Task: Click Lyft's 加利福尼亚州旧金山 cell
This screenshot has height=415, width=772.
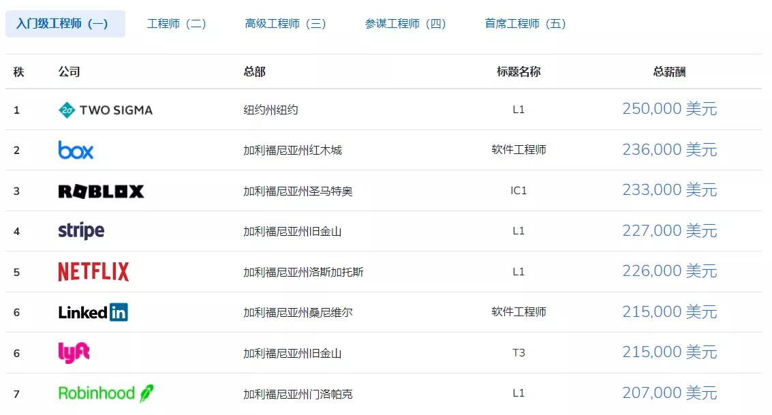Action: point(292,354)
